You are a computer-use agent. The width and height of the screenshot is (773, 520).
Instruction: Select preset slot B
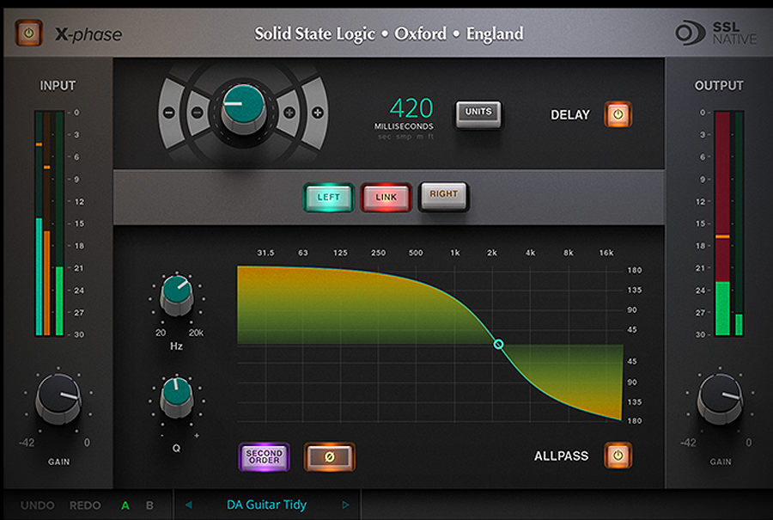click(x=149, y=505)
